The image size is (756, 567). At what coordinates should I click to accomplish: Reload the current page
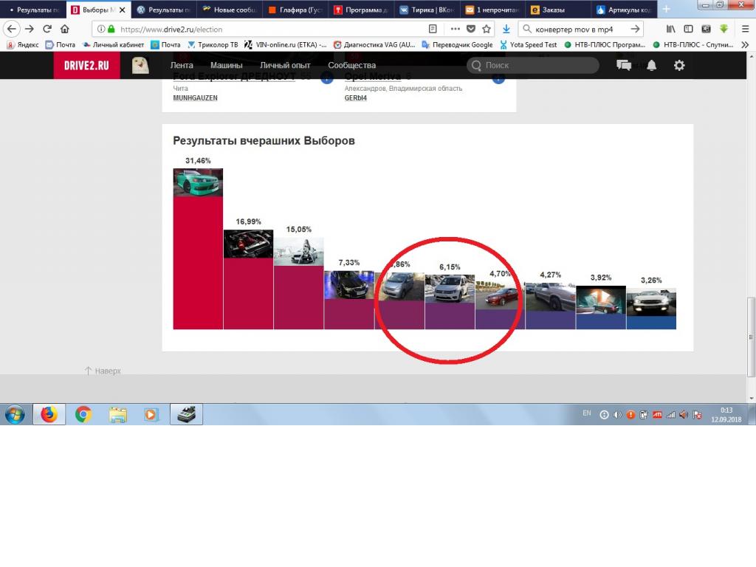coord(47,29)
